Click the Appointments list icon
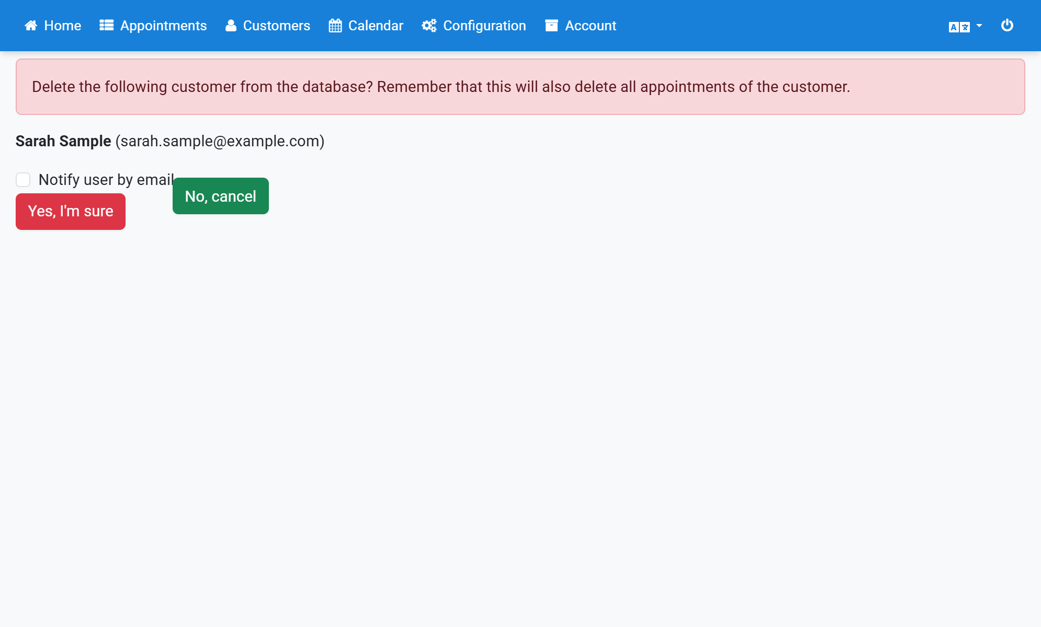 click(x=107, y=26)
